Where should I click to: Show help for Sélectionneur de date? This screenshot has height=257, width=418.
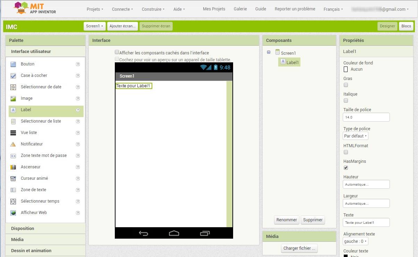point(78,87)
